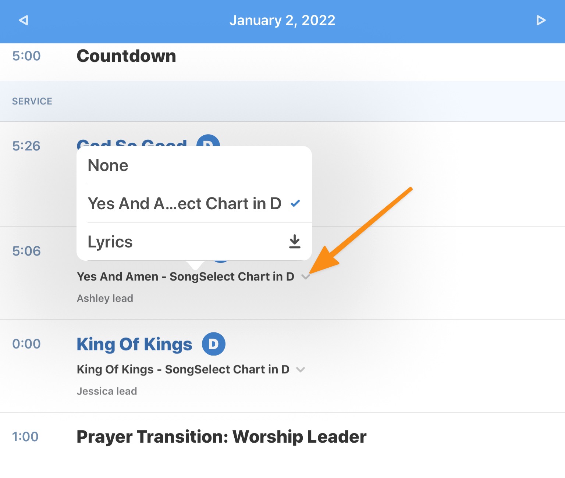Open the God So Good song title
The width and height of the screenshot is (565, 478).
click(132, 143)
